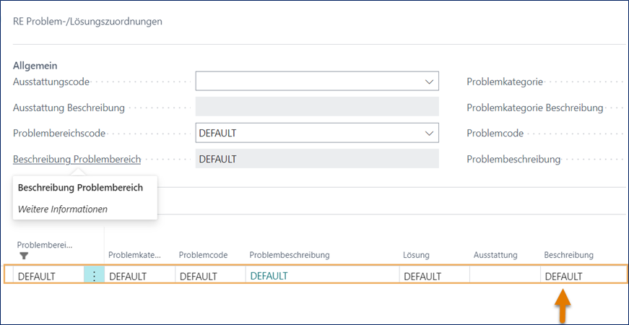Expand the Ausstattungscode dropdown arrow
Image resolution: width=629 pixels, height=325 pixels.
[x=429, y=82]
